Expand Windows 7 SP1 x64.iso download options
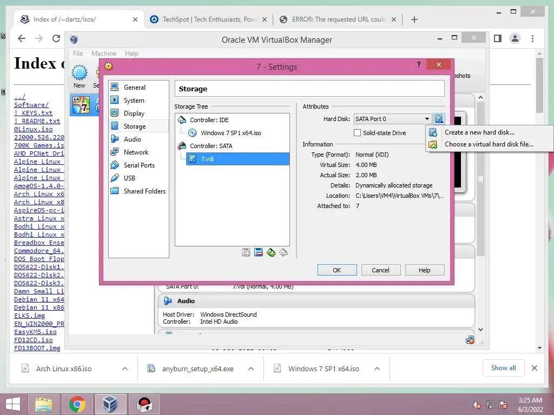 [377, 369]
